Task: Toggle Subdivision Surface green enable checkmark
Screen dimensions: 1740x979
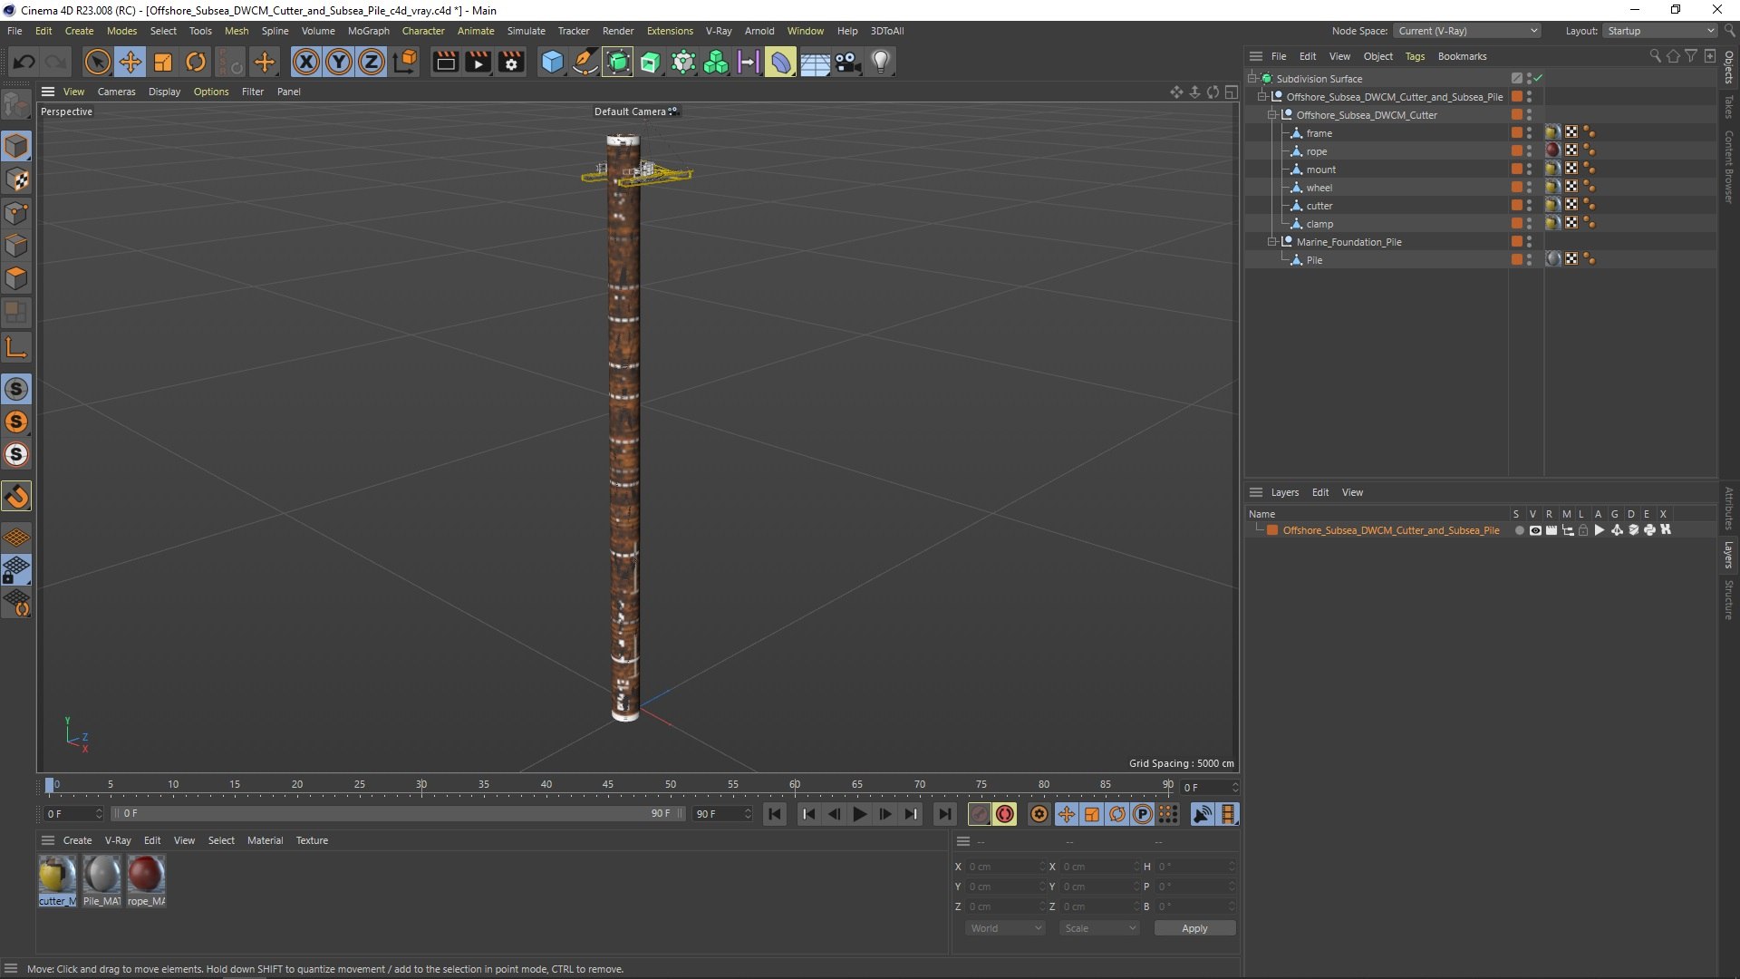Action: (x=1538, y=79)
